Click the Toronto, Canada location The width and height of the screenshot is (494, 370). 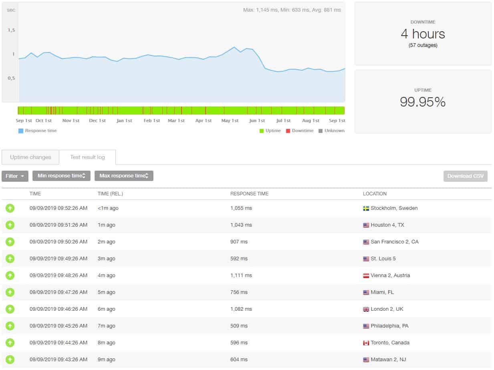click(390, 343)
